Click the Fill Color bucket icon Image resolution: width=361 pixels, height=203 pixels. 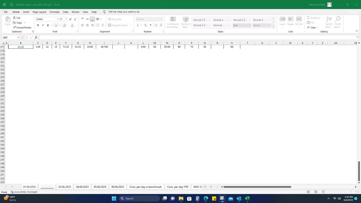[64, 25]
